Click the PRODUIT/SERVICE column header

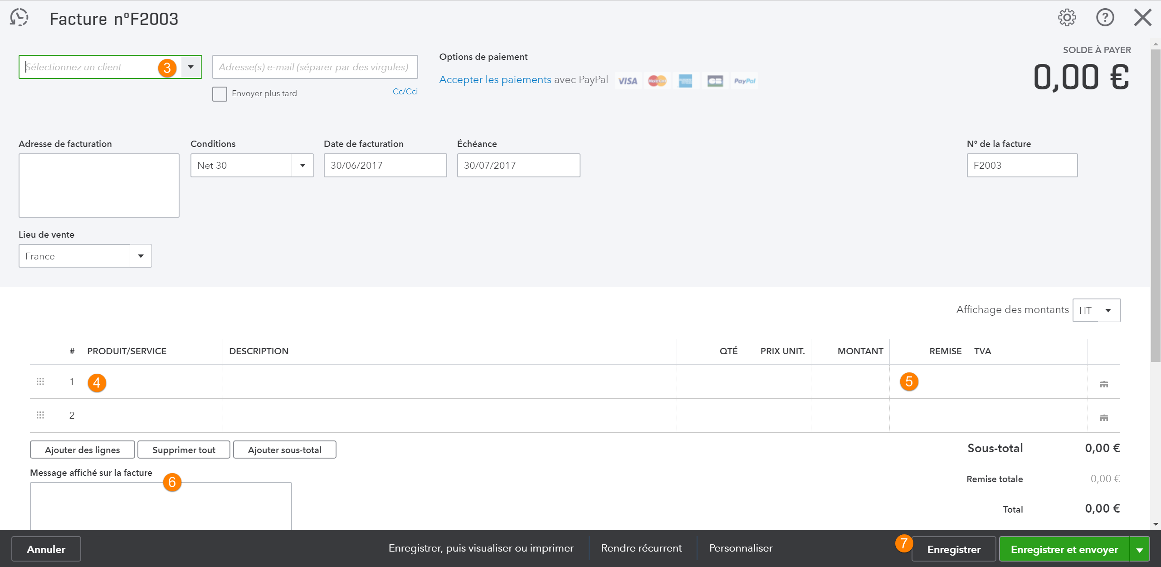coord(127,352)
